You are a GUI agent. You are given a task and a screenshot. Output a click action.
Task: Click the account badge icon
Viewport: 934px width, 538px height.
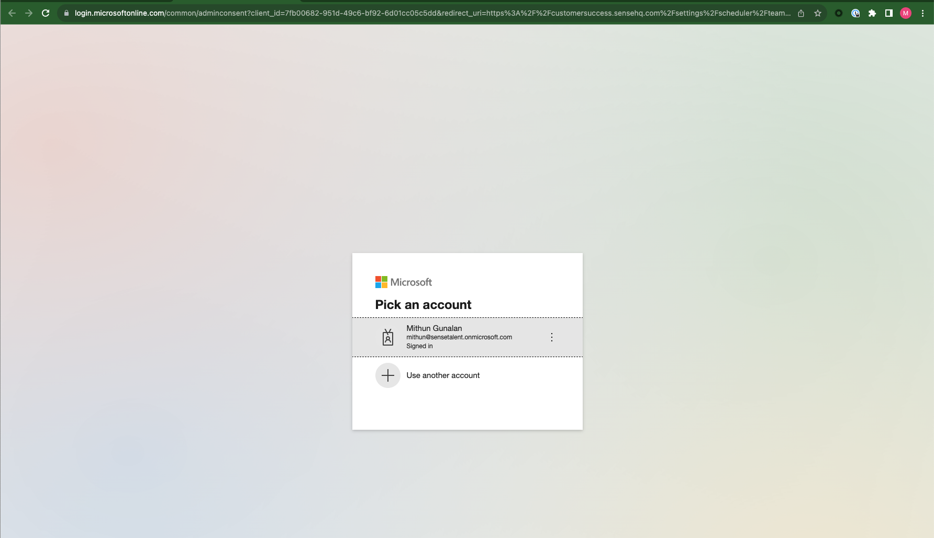[388, 337]
